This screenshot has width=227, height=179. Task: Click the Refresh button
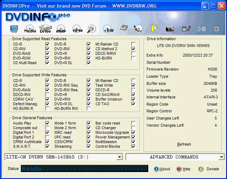[184, 144]
